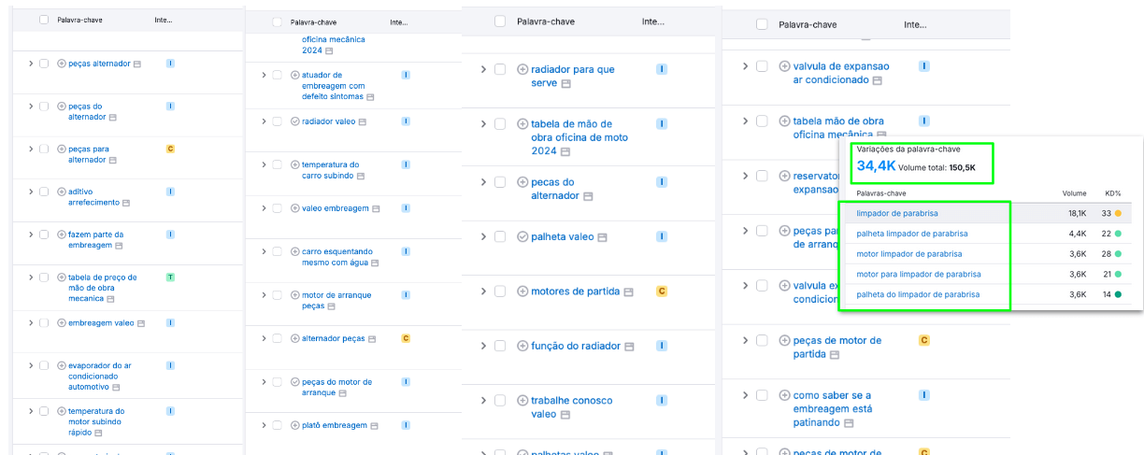1144x455 pixels.
Task: Open SERP icon next to trabalhe conosco valeo
Action: pos(565,415)
